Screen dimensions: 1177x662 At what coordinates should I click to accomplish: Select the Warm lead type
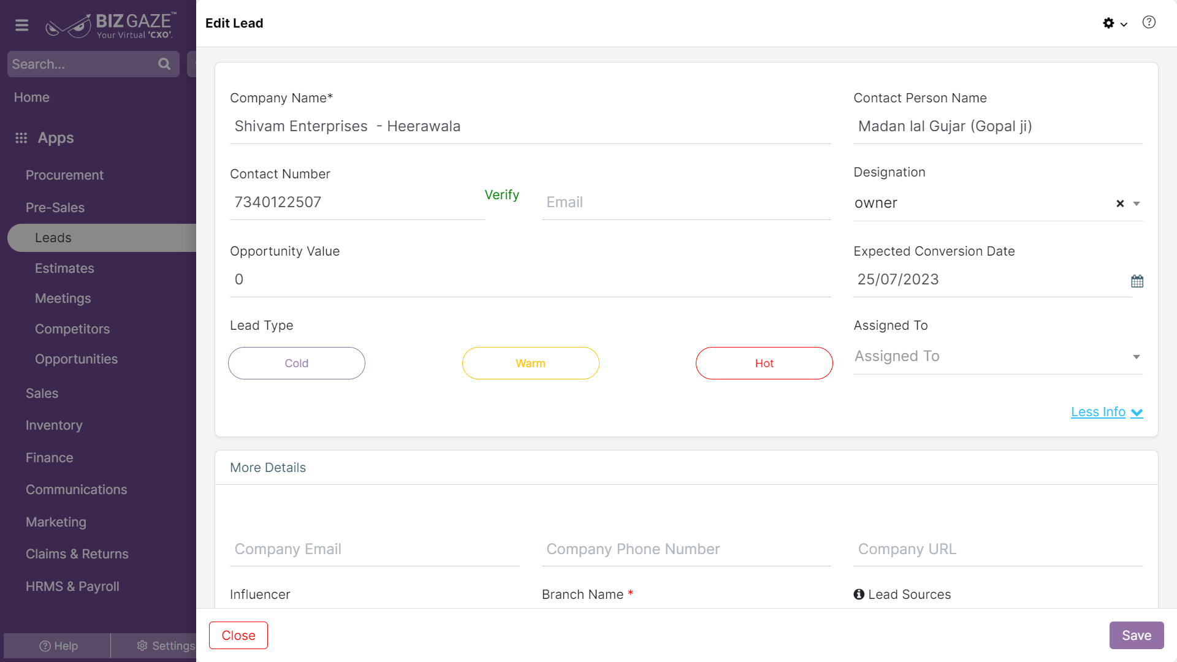[531, 363]
